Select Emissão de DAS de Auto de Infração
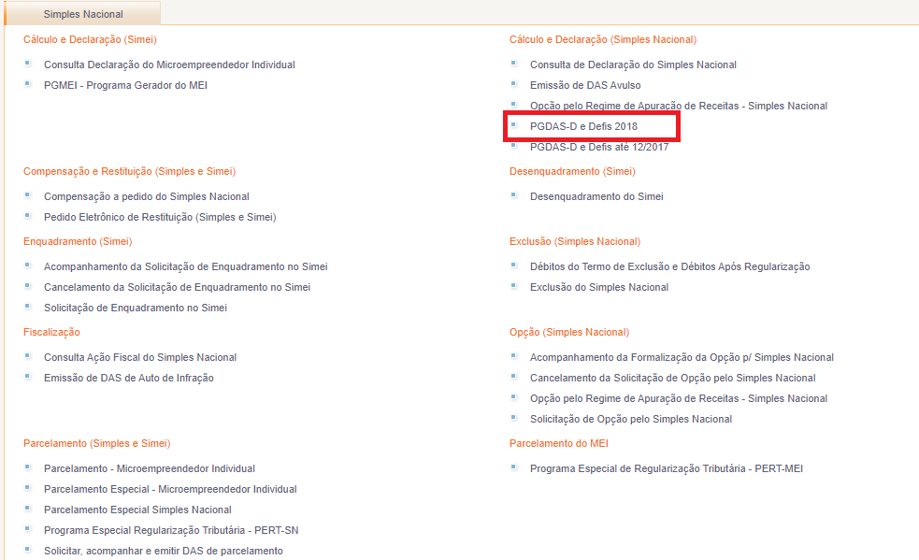The height and width of the screenshot is (560, 919). coord(129,378)
